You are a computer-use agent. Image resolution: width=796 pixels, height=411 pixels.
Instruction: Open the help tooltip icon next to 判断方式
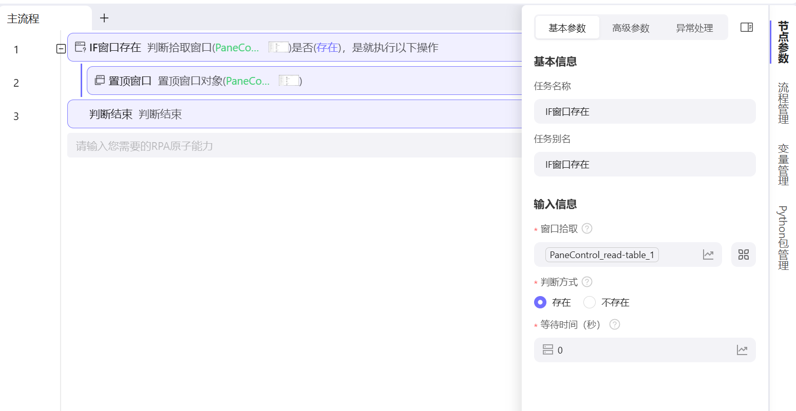(587, 282)
